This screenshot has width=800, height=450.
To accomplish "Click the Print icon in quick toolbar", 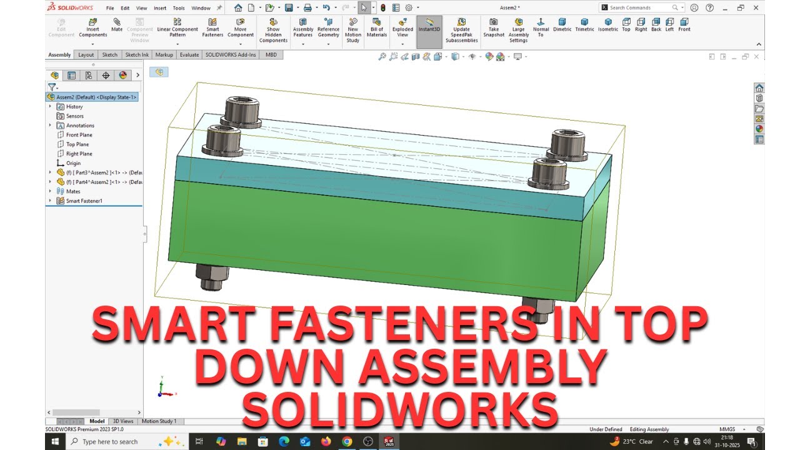I will (307, 7).
